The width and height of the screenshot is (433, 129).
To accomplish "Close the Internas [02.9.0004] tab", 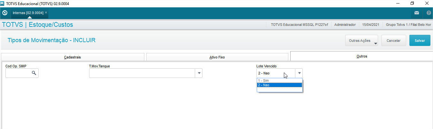I will tap(46, 12).
